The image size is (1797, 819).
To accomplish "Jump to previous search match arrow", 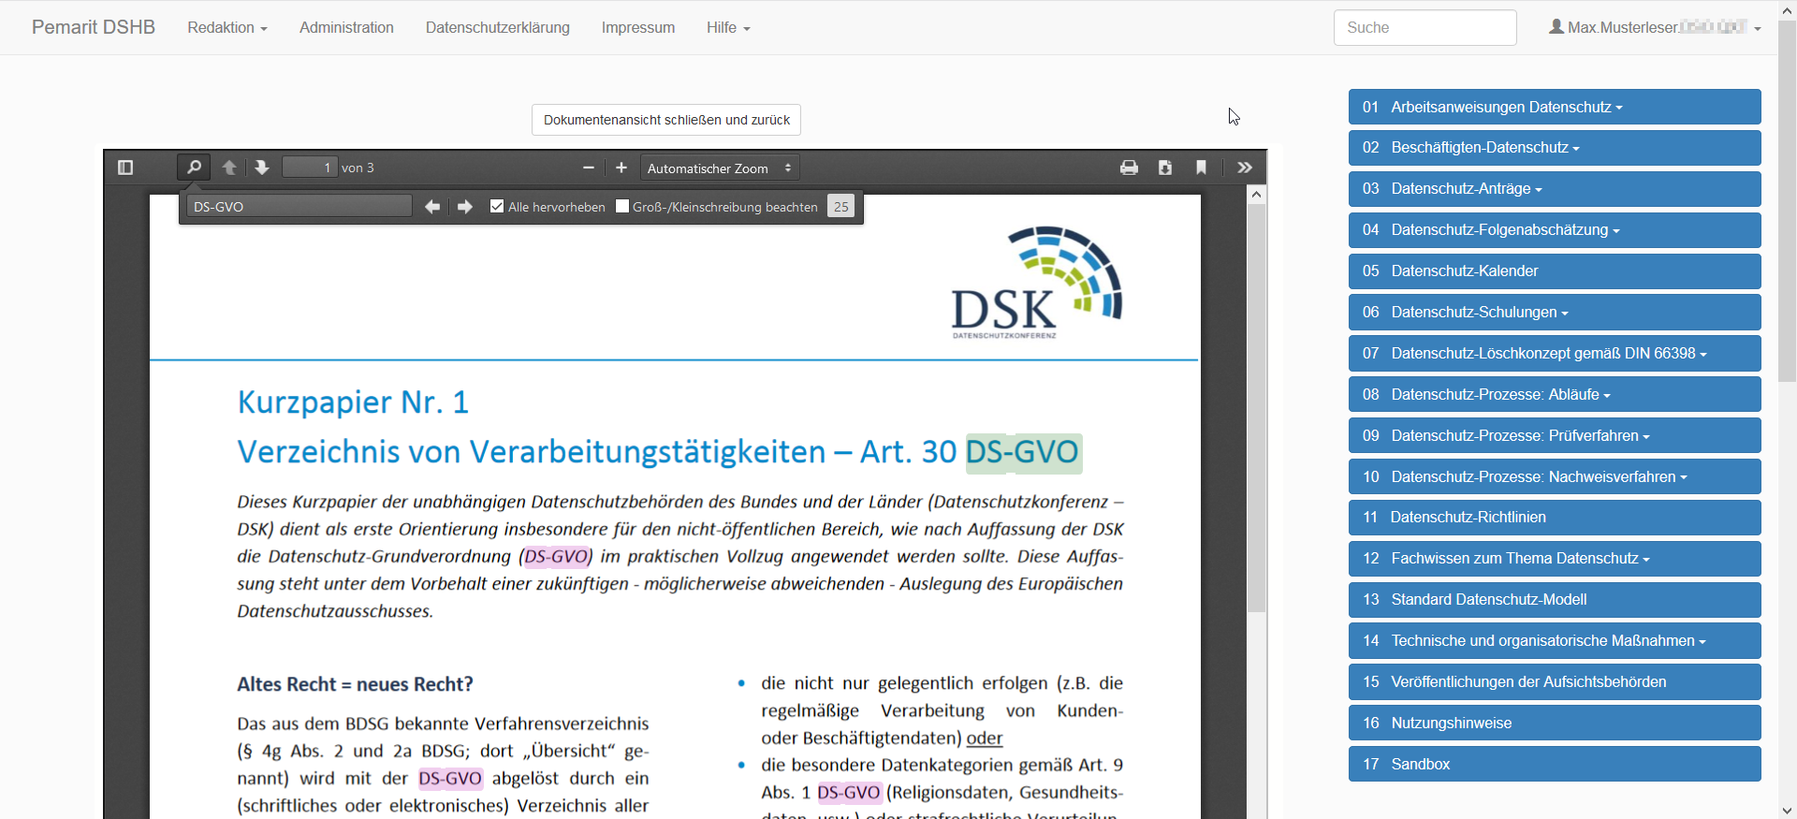I will click(x=431, y=207).
